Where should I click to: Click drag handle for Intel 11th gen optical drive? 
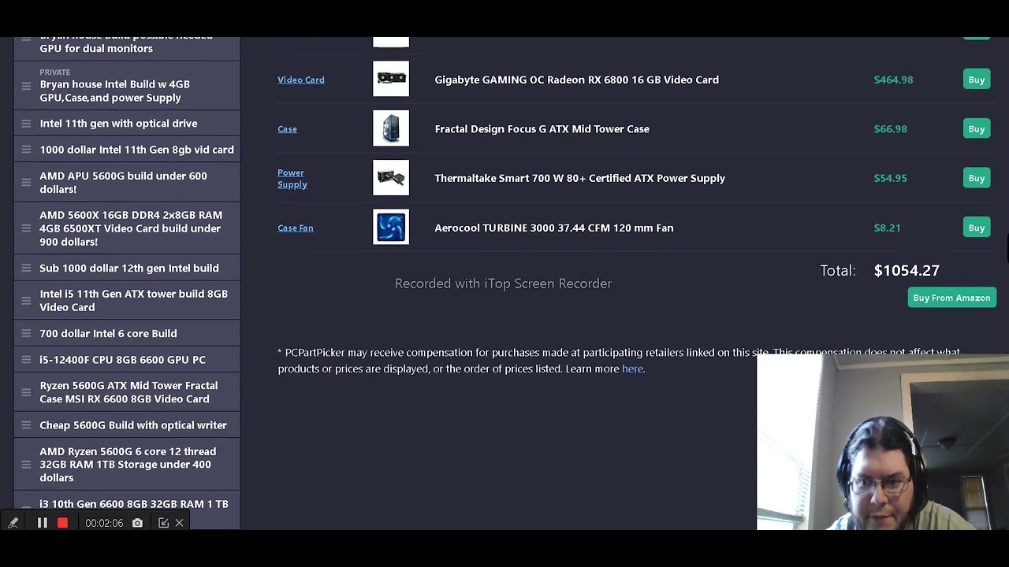(x=26, y=124)
